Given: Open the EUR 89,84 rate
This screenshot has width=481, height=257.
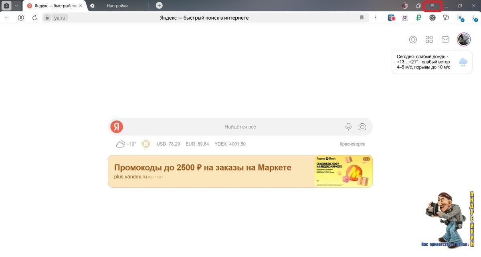Looking at the screenshot, I should [x=197, y=144].
